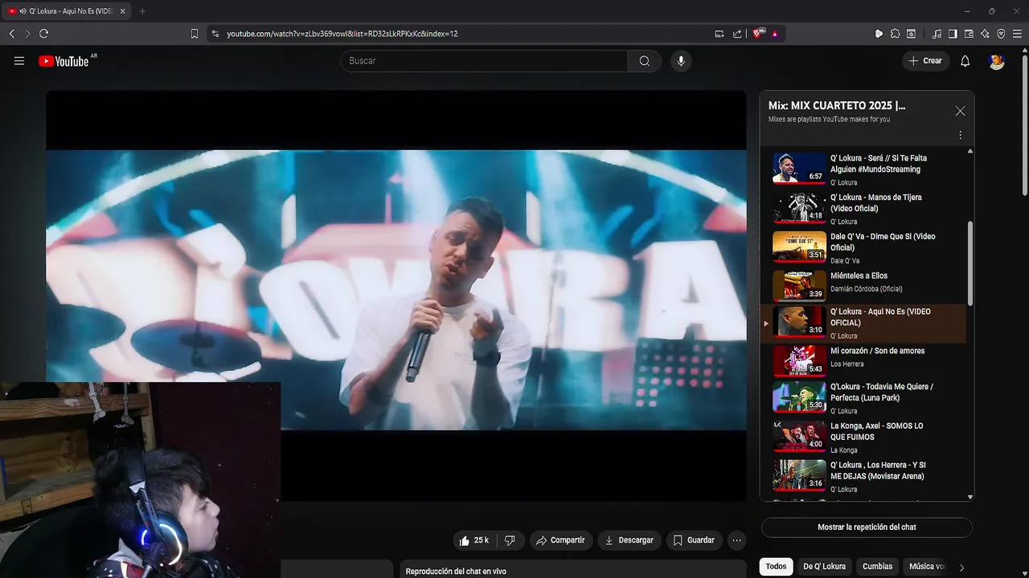Share this page from address bar
Screen dimensions: 1029x578
[737, 34]
